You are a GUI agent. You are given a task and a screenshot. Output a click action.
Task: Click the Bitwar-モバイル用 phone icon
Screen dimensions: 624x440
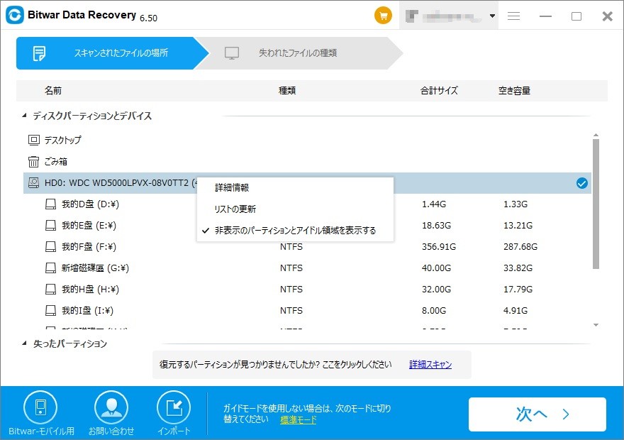coord(40,407)
